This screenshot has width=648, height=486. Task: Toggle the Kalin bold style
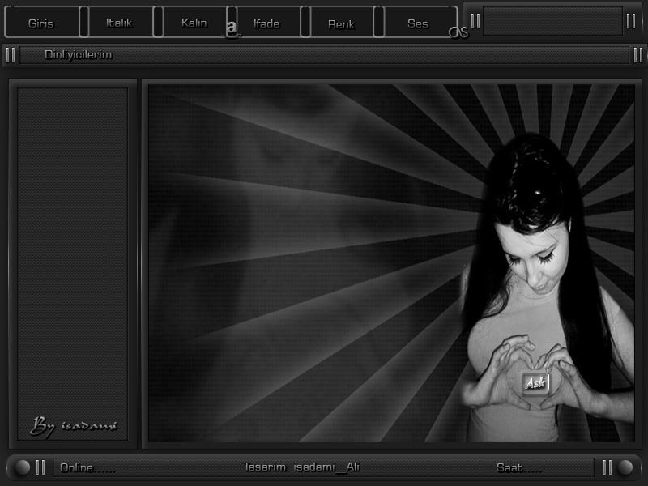tap(194, 23)
